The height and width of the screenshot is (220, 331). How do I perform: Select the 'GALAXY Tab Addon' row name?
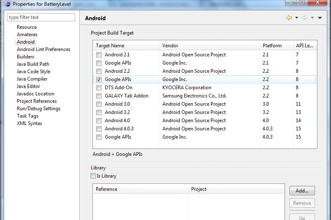[127, 96]
